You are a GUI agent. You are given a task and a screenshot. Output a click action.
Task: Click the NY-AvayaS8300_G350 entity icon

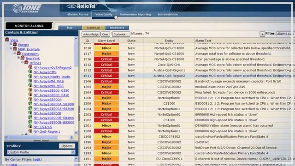30,89
